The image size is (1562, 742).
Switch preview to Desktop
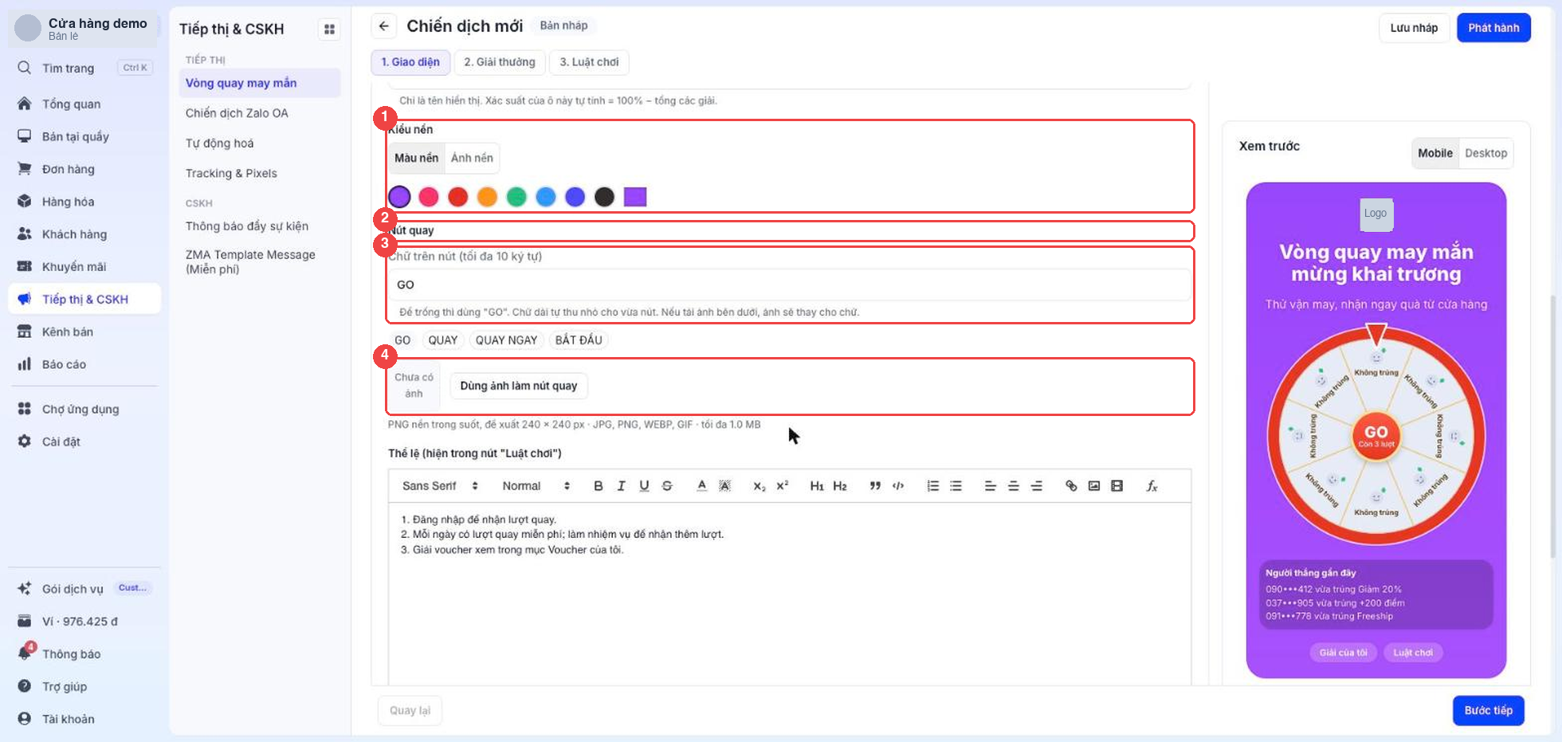pos(1485,153)
